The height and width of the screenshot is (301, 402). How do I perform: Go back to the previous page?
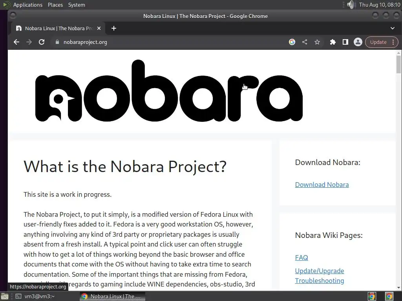pos(16,42)
